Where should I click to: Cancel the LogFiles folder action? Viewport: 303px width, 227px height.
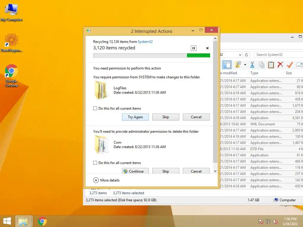tap(196, 117)
